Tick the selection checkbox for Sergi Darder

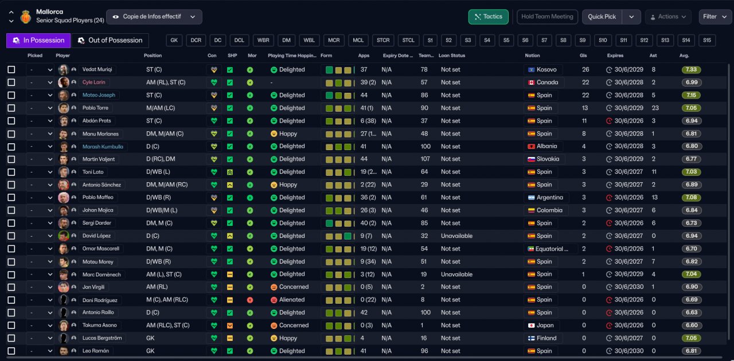pyautogui.click(x=11, y=223)
